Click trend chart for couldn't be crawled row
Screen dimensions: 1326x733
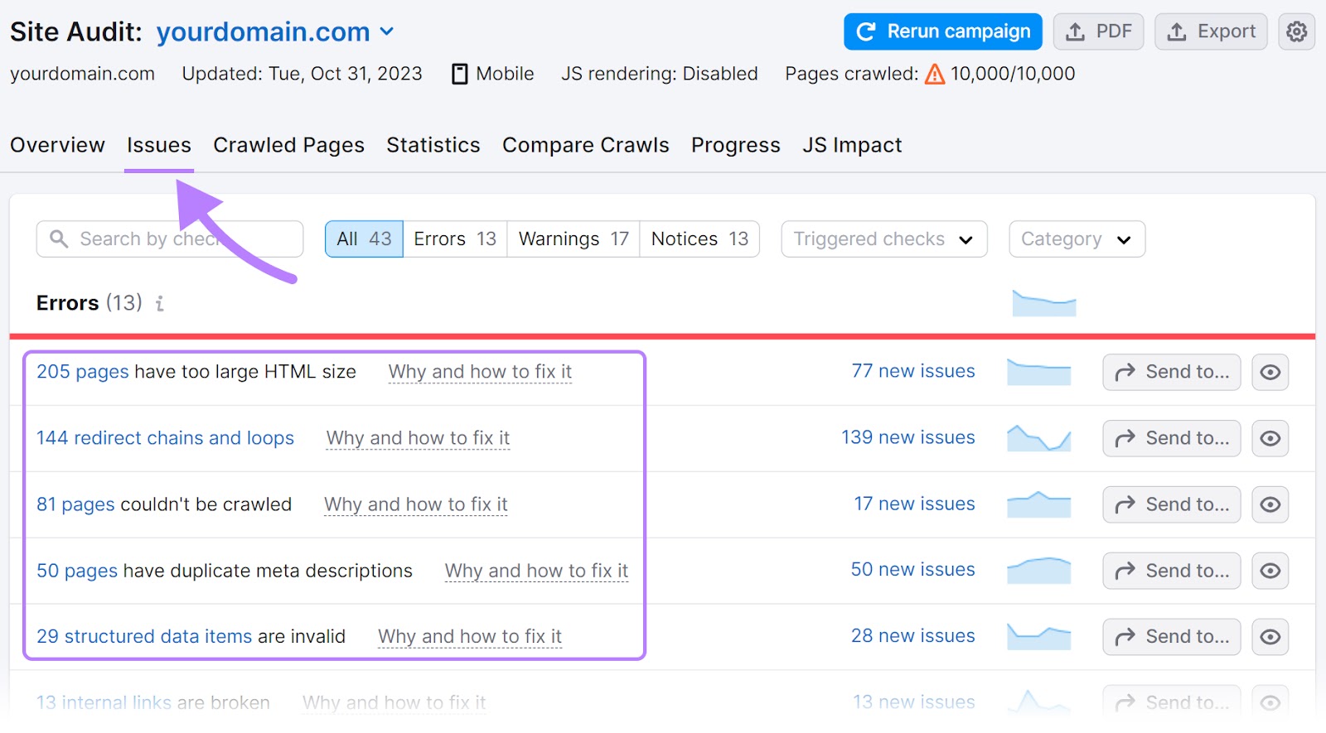pyautogui.click(x=1038, y=504)
